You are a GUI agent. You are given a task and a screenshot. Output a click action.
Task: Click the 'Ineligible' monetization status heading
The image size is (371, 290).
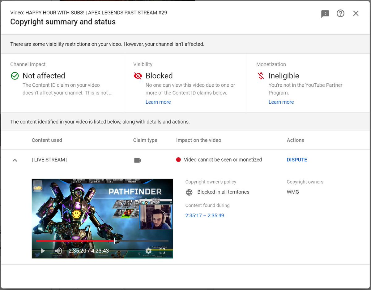click(x=284, y=76)
